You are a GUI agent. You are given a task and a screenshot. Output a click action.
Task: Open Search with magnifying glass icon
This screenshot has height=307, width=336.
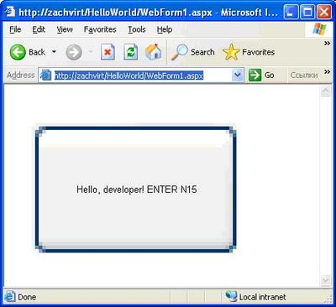click(x=179, y=52)
